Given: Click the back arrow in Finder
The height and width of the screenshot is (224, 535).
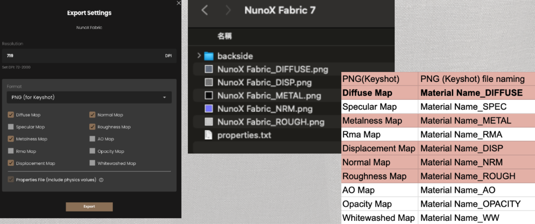Looking at the screenshot, I should click(204, 10).
